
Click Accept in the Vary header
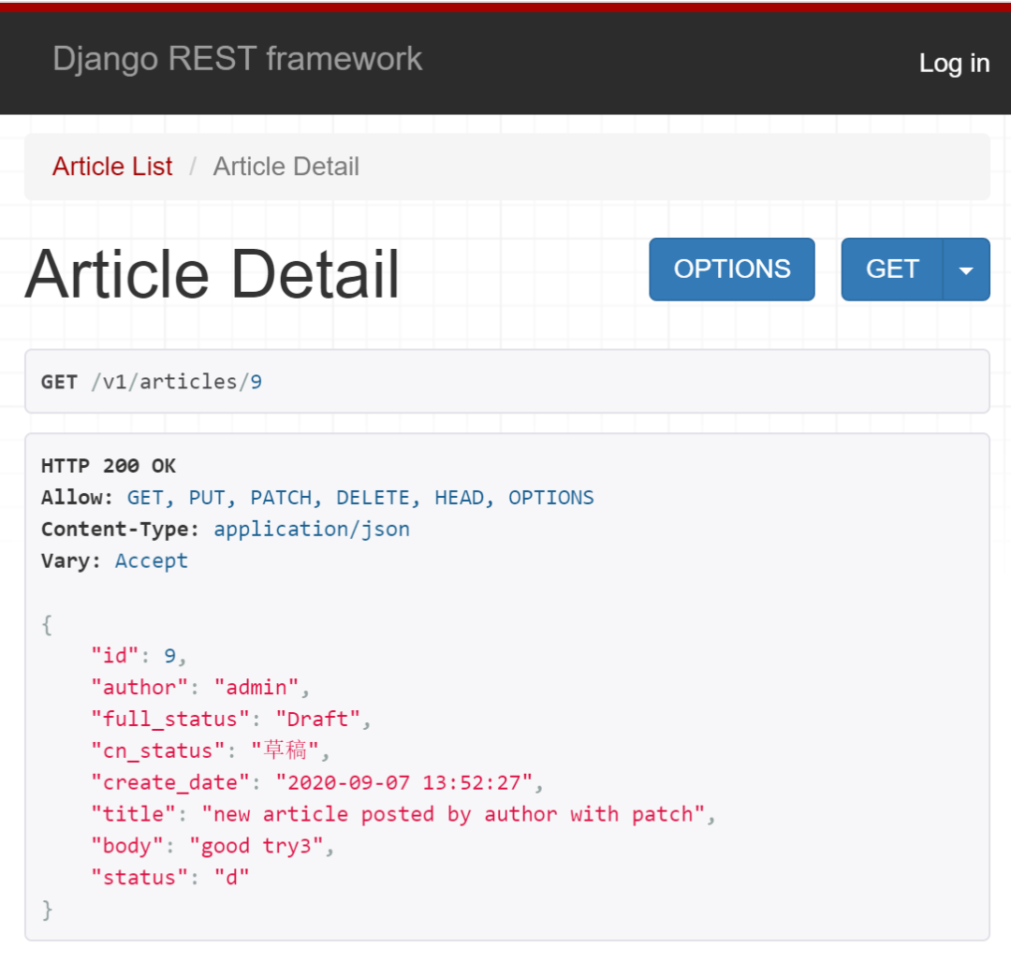151,561
